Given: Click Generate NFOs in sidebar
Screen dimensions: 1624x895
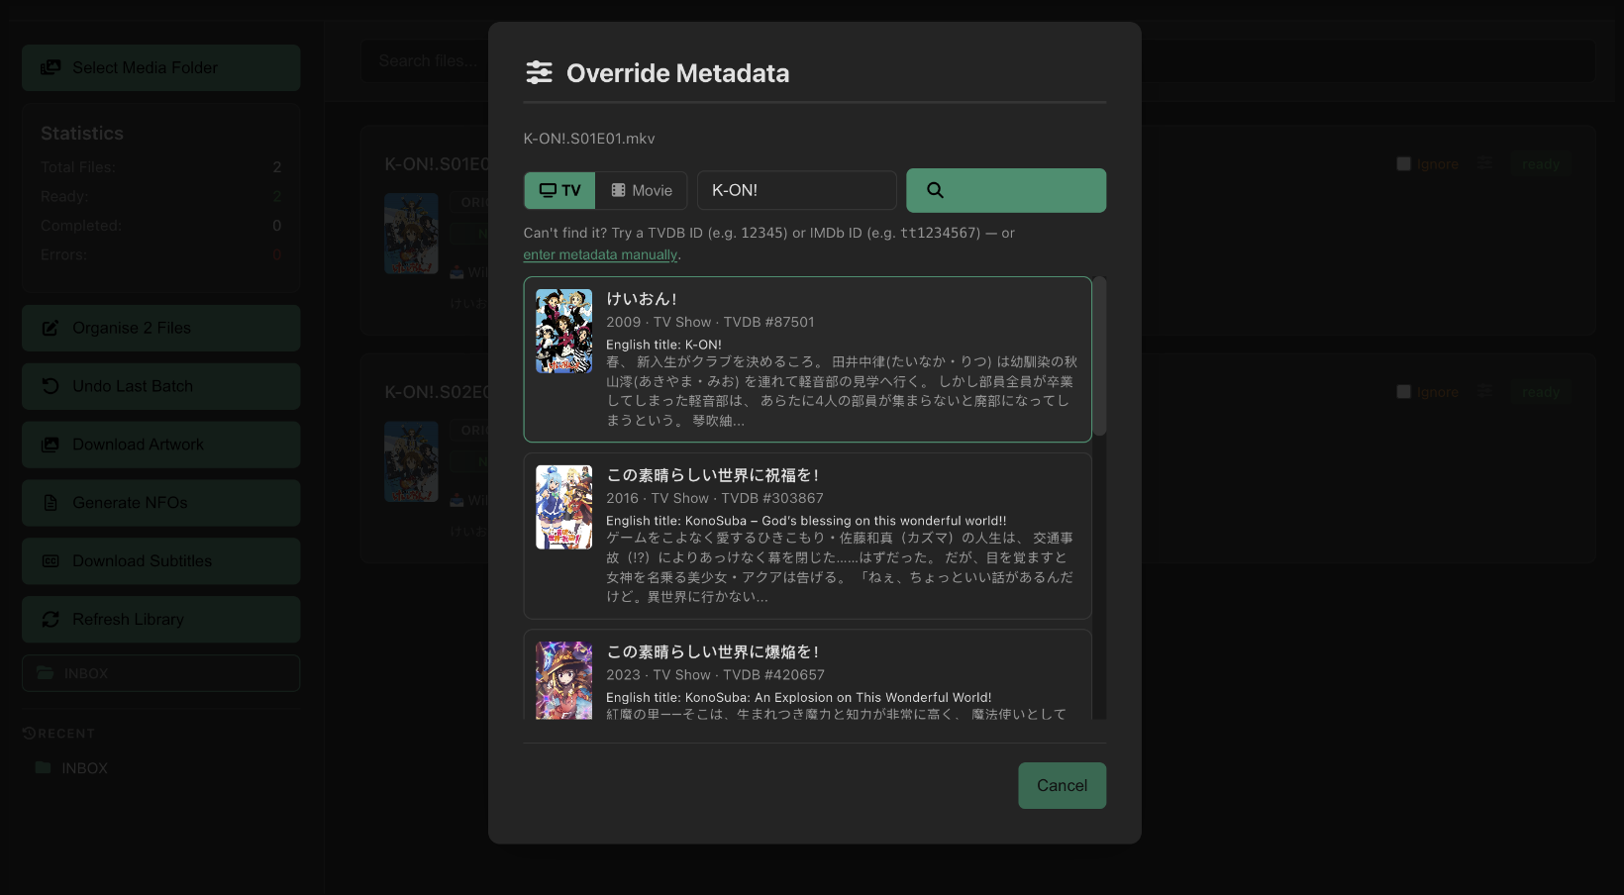Looking at the screenshot, I should [x=160, y=503].
